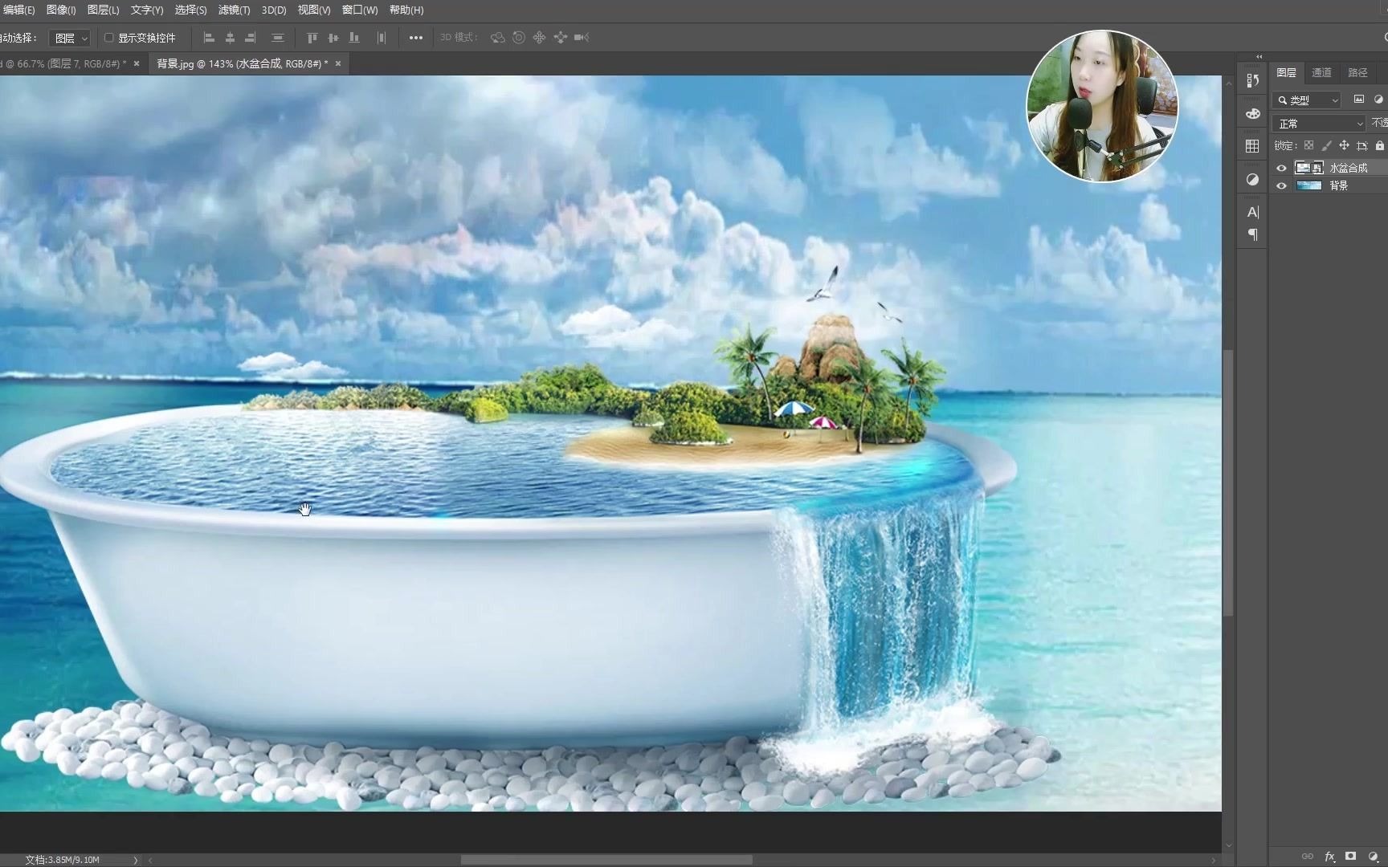Open the Adjustments panel icon
The height and width of the screenshot is (867, 1388).
coord(1252,180)
